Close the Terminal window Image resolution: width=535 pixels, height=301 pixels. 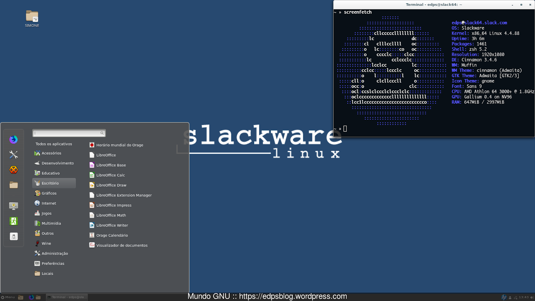coord(530,5)
